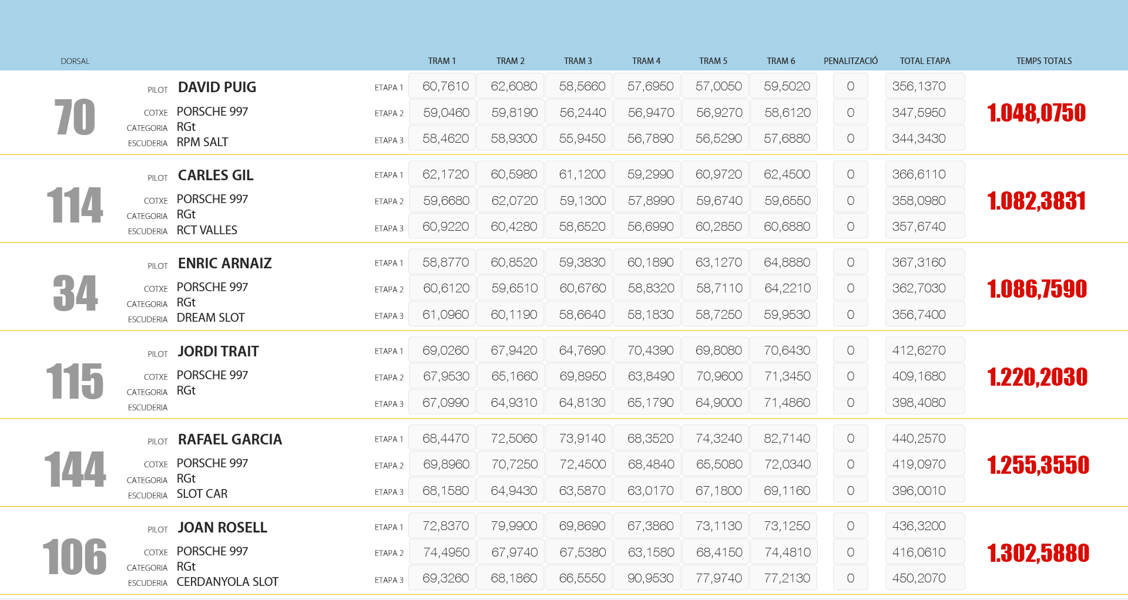Select total time 1.086,7590 for Enric Arnaiz
Image resolution: width=1128 pixels, height=600 pixels.
tap(1037, 289)
